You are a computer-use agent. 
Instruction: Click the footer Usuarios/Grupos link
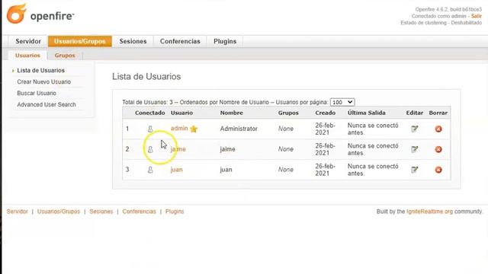(x=59, y=212)
